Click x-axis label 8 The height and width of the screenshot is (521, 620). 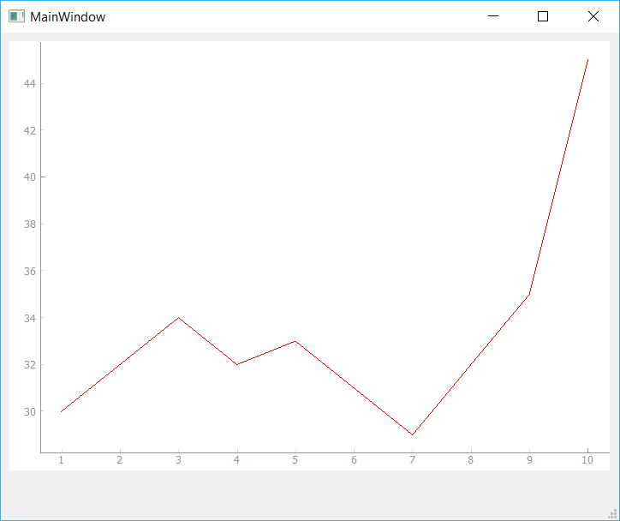click(470, 460)
